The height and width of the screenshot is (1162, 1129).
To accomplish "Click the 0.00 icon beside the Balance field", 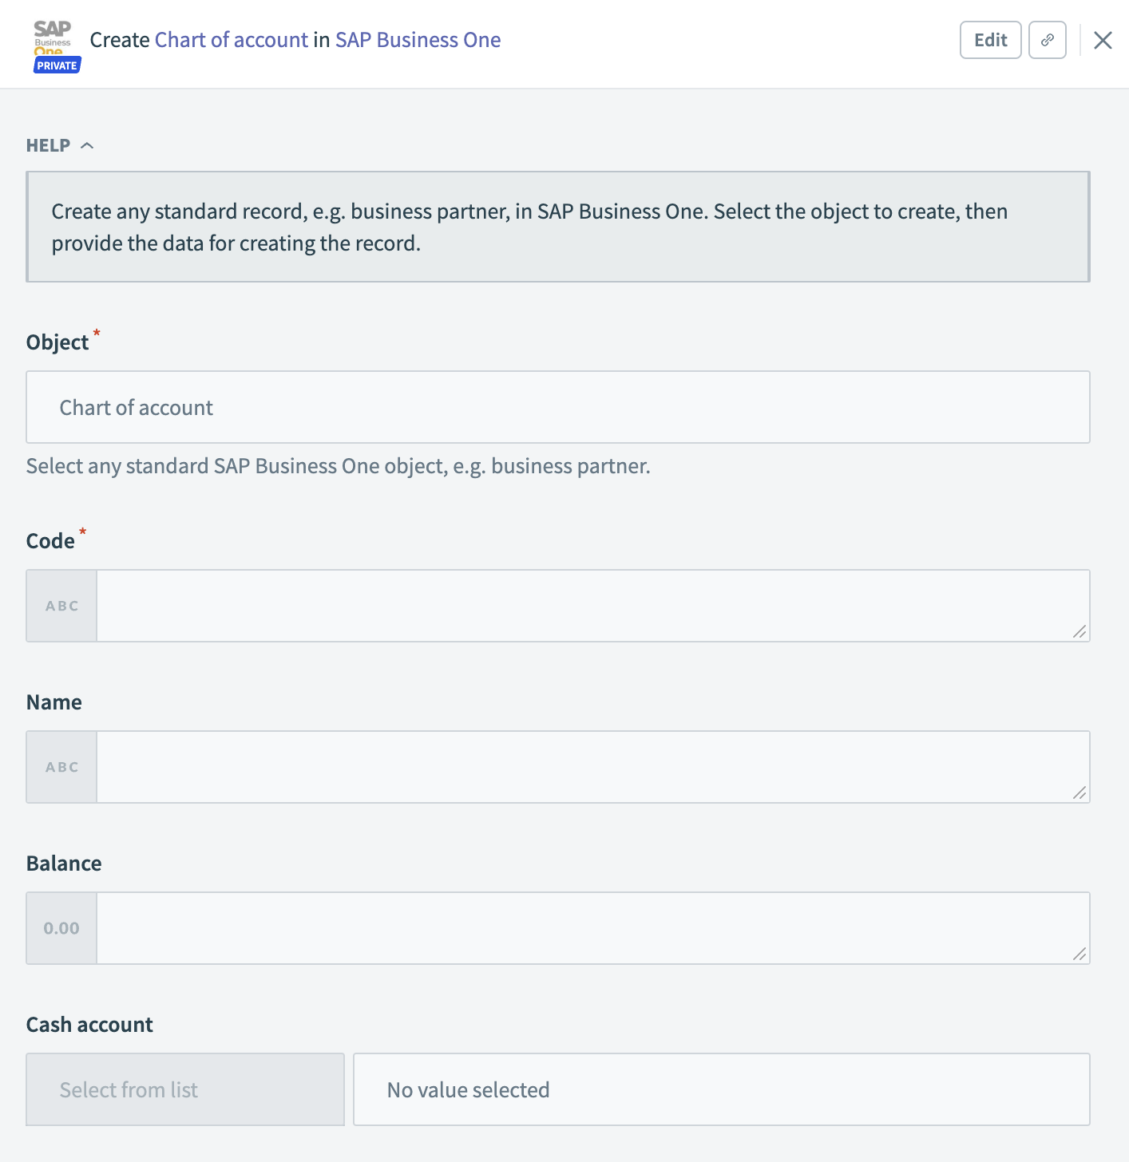I will [x=61, y=928].
